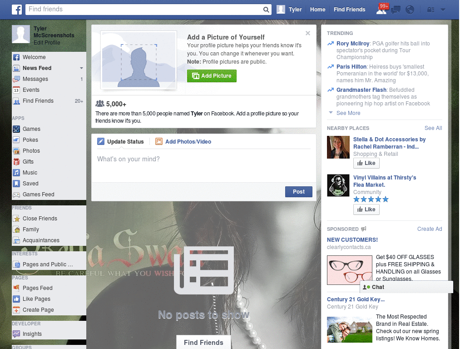The image size is (465, 349).
Task: Click Find Friends button below No posts
Action: pos(203,343)
